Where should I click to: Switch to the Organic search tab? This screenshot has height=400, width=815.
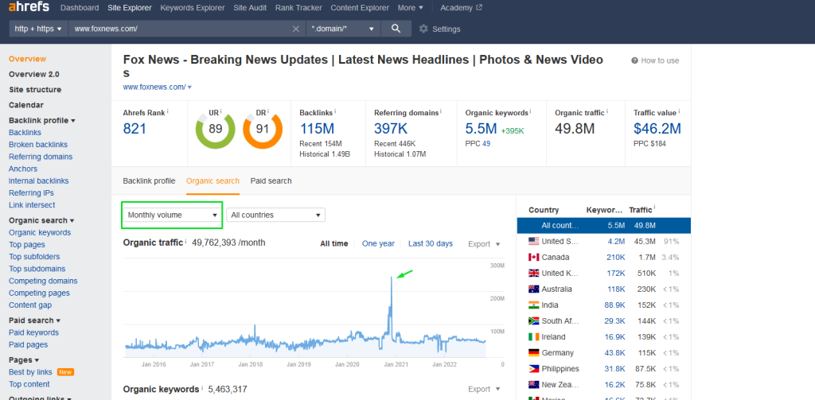click(213, 181)
